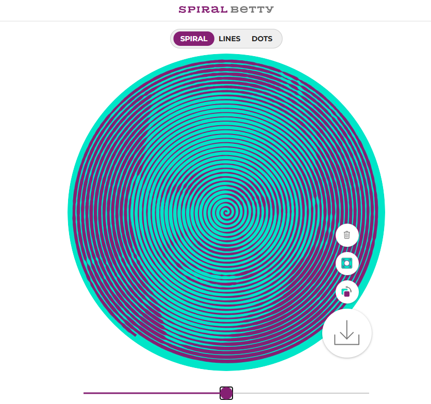This screenshot has width=431, height=404.
Task: Jump slider to its far right end
Action: (x=368, y=393)
